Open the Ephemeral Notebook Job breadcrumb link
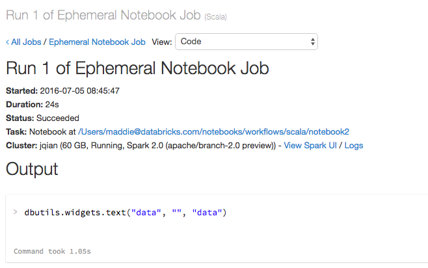The width and height of the screenshot is (428, 268). [97, 42]
